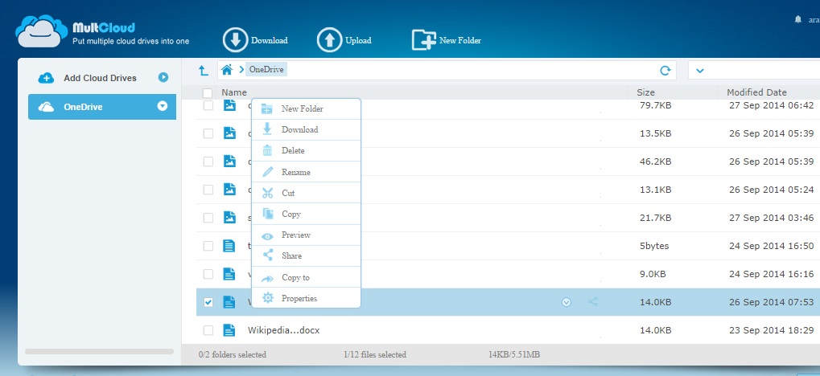820x376 pixels.
Task: Click the Download label in top toolbar
Action: point(270,40)
